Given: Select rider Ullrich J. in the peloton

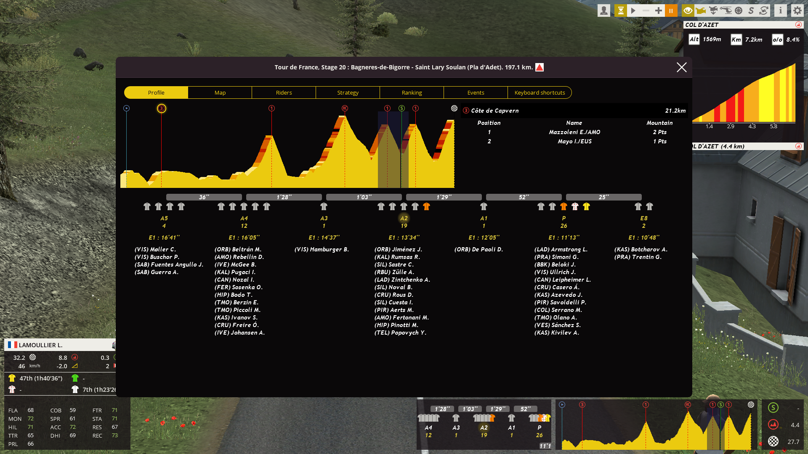Looking at the screenshot, I should tap(555, 272).
